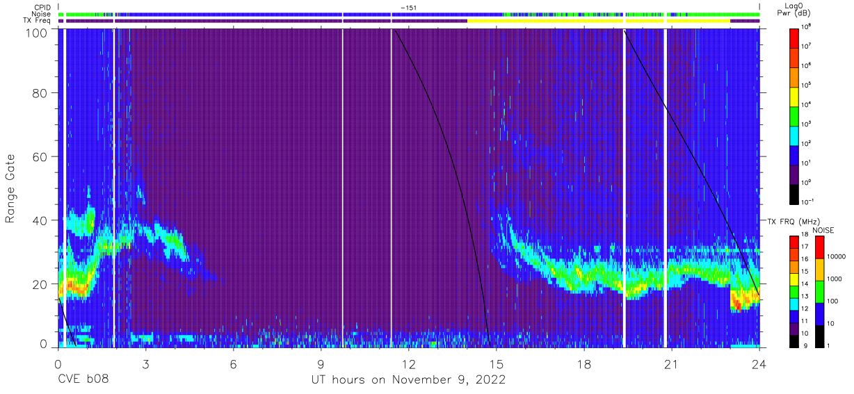Click the yellow section of TX Freq bar
The height and width of the screenshot is (394, 854).
pyautogui.click(x=598, y=21)
